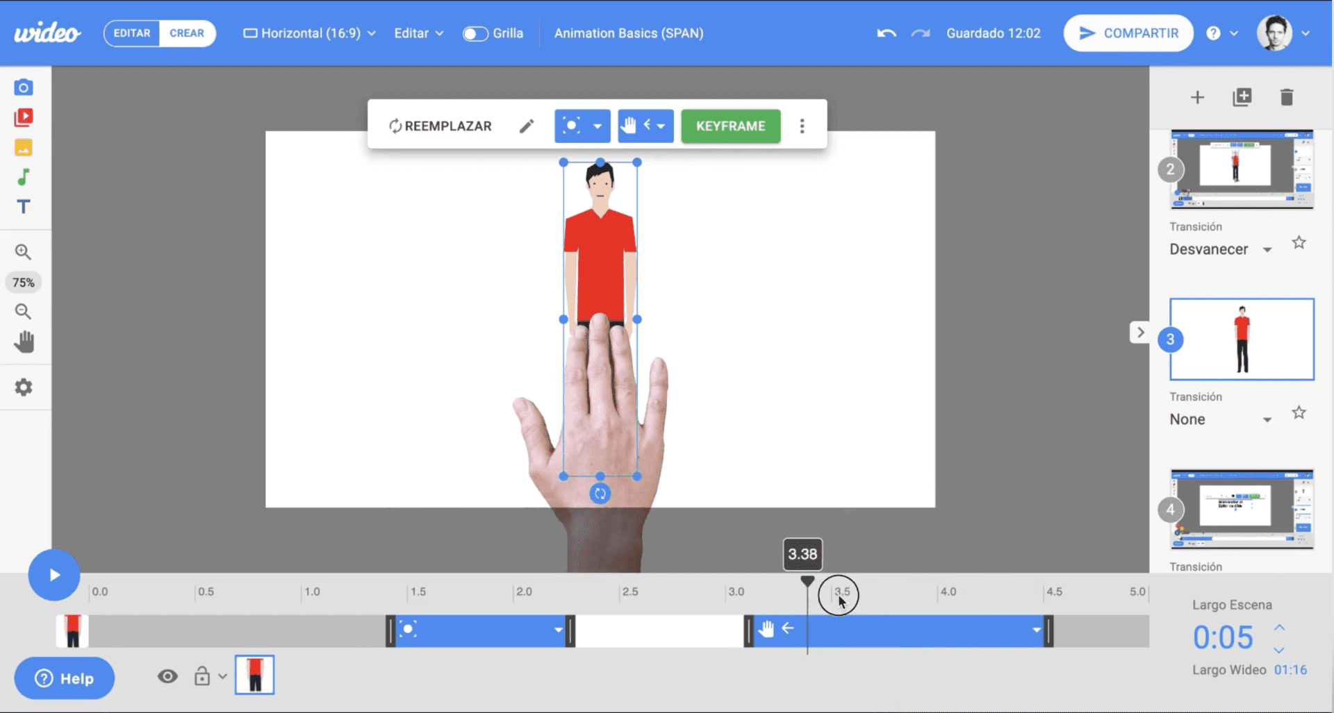Viewport: 1334px width, 713px height.
Task: Select the hand pan tool
Action: (24, 342)
